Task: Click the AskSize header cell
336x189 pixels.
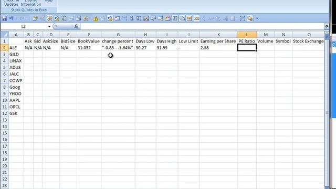Action: click(x=51, y=41)
